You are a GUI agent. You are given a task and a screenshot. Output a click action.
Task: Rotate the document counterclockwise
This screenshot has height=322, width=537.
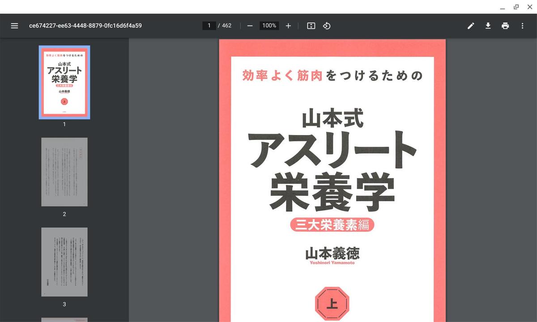[327, 26]
